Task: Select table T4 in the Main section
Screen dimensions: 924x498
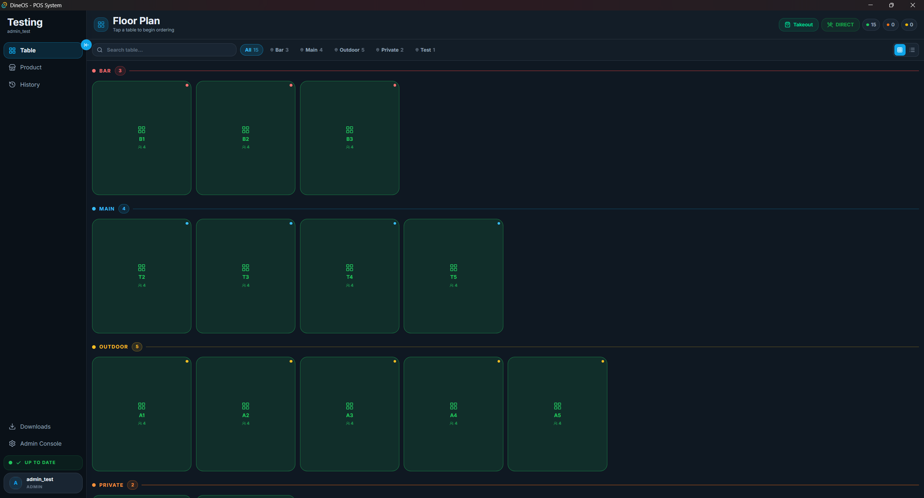Action: click(x=350, y=276)
